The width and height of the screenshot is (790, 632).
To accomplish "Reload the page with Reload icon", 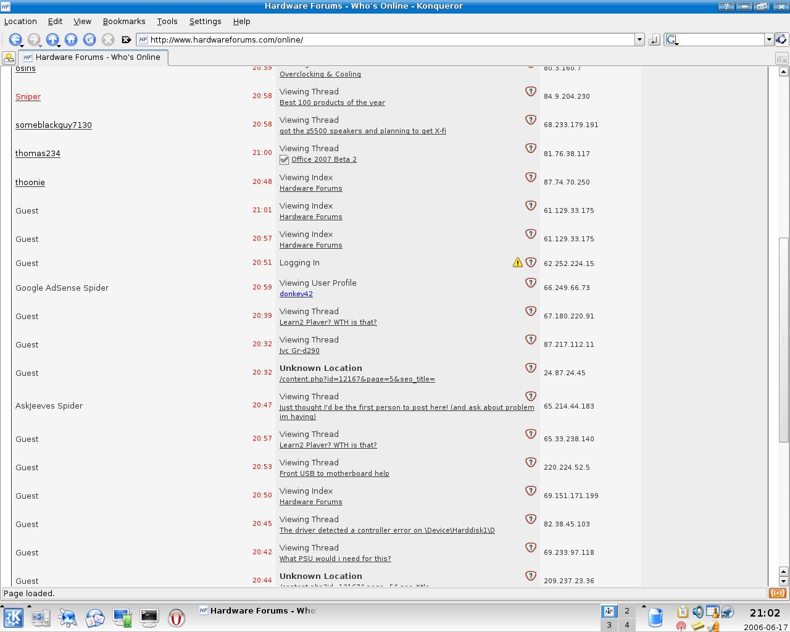I will [x=89, y=39].
